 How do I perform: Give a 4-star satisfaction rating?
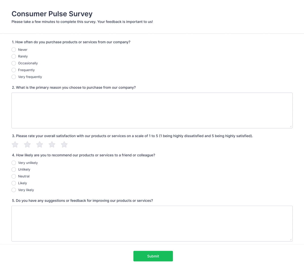52,144
